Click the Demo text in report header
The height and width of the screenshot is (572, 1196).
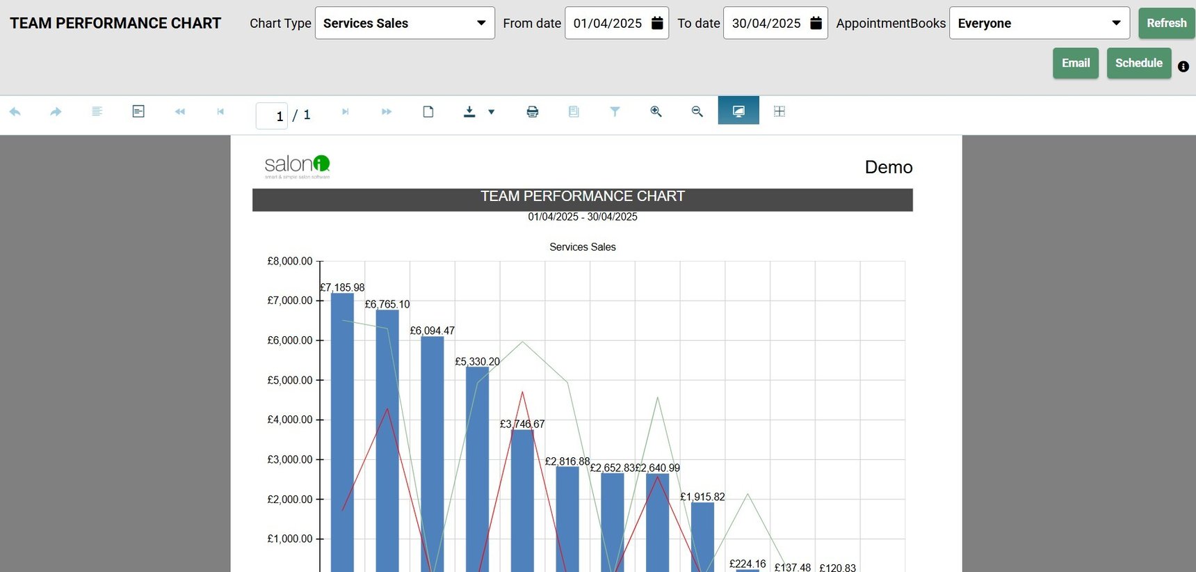point(889,167)
